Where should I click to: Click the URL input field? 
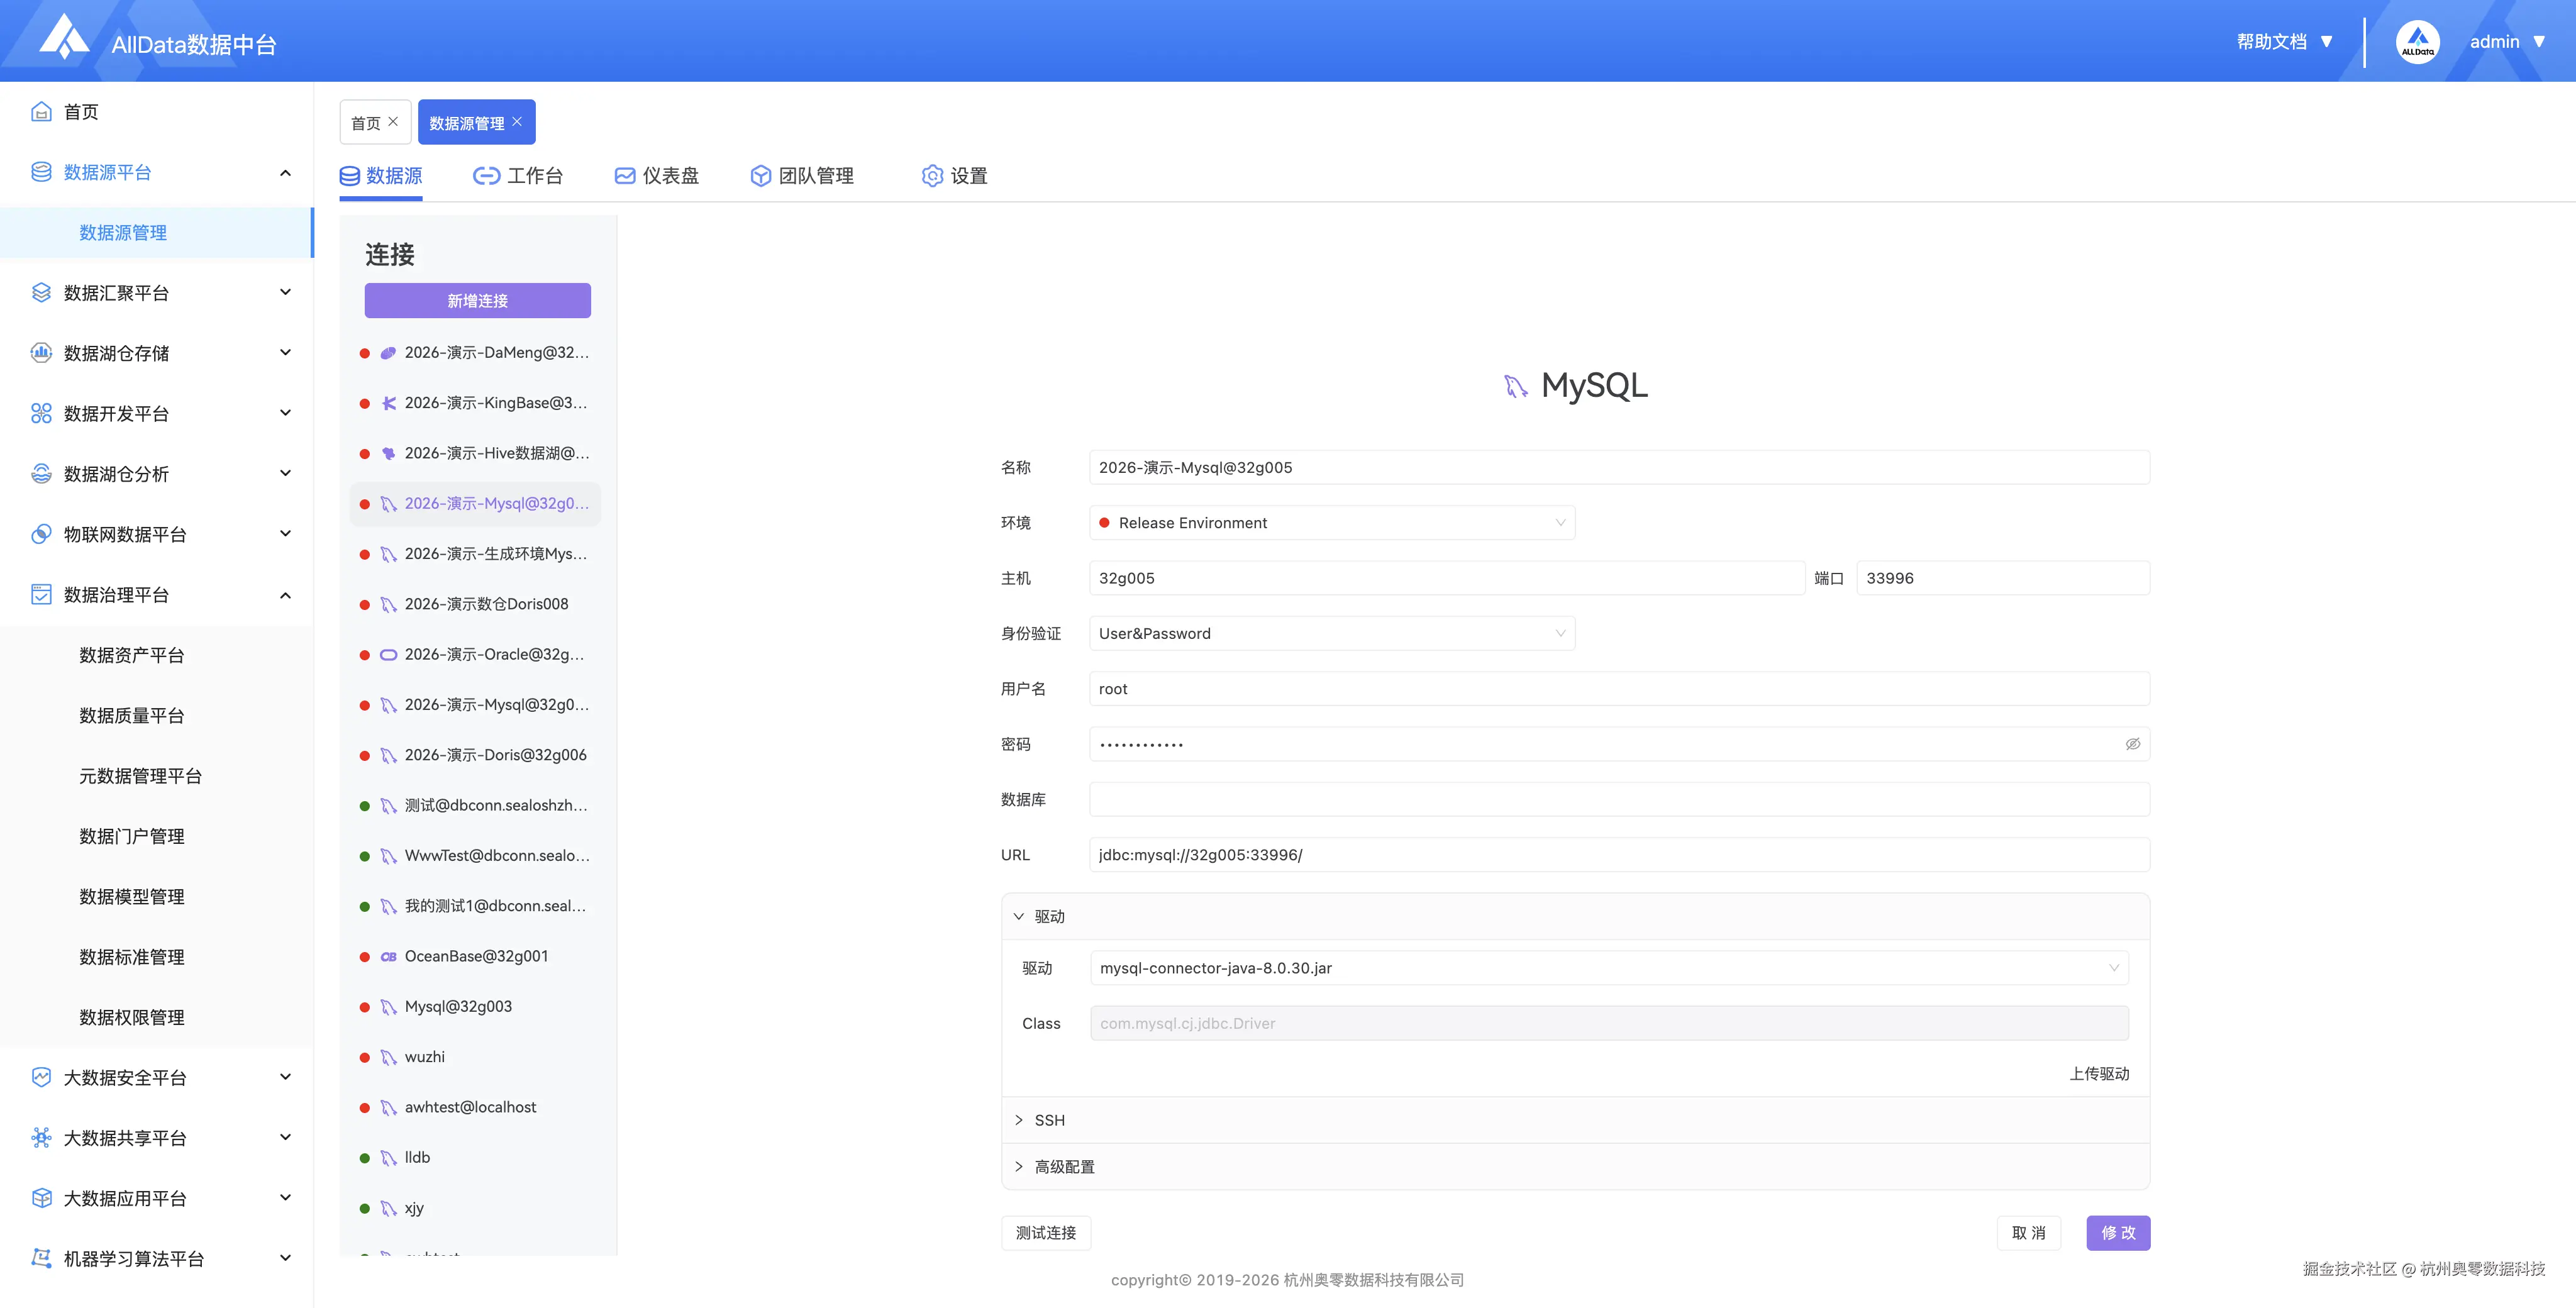point(1619,855)
